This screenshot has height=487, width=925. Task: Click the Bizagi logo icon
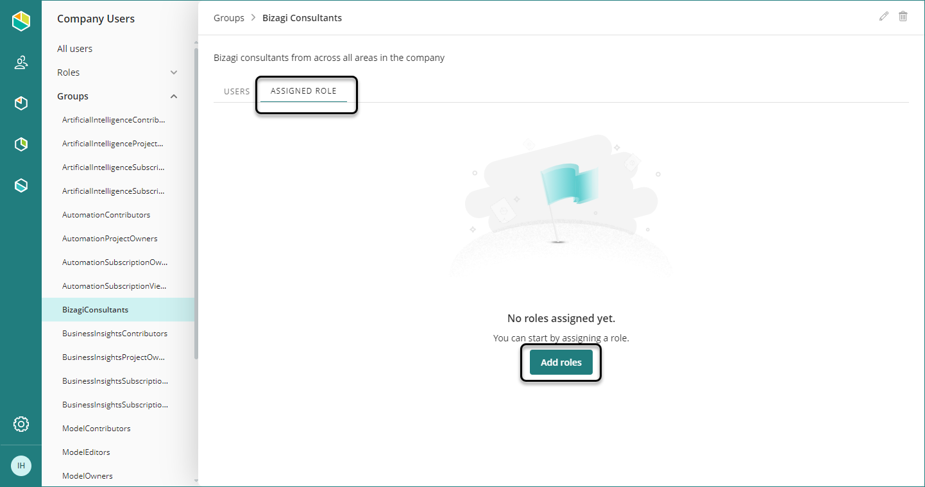pyautogui.click(x=21, y=21)
